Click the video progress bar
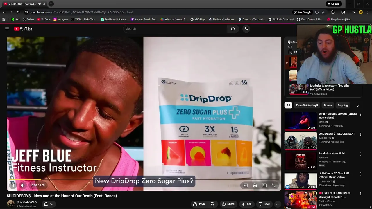 point(144,179)
